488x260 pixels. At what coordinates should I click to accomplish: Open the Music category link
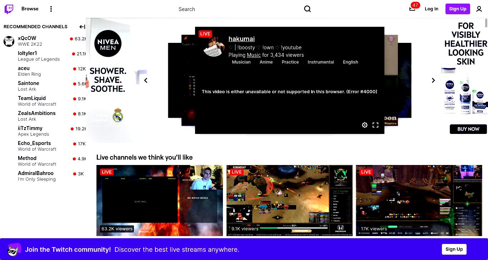[x=254, y=55]
